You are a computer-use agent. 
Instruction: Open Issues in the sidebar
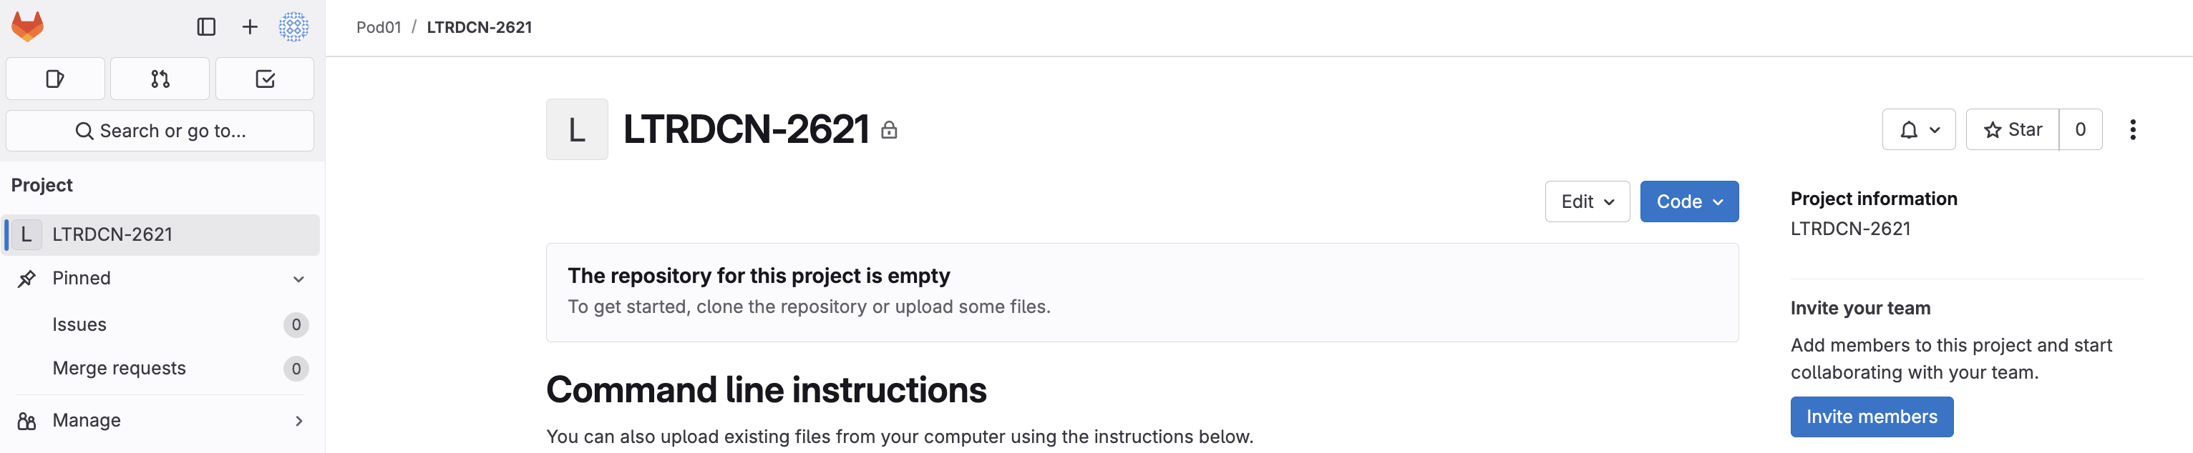[x=79, y=324]
